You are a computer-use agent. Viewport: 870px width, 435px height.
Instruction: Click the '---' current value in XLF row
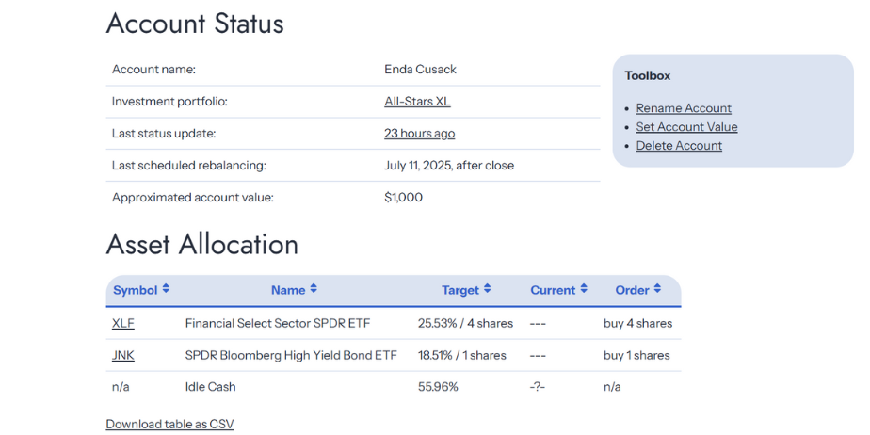[538, 324]
